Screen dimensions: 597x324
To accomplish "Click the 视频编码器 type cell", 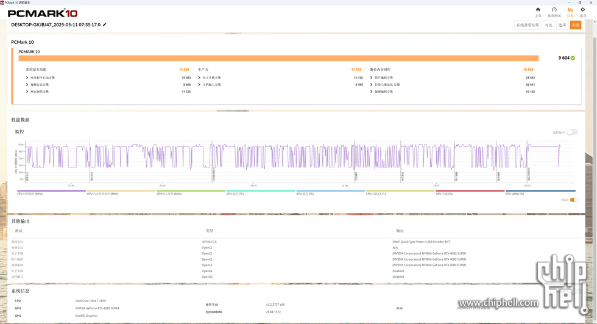I will (209, 242).
